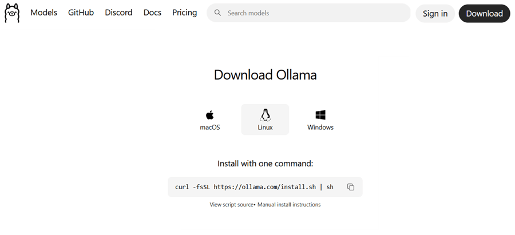Open the Pricing page

coord(184,13)
